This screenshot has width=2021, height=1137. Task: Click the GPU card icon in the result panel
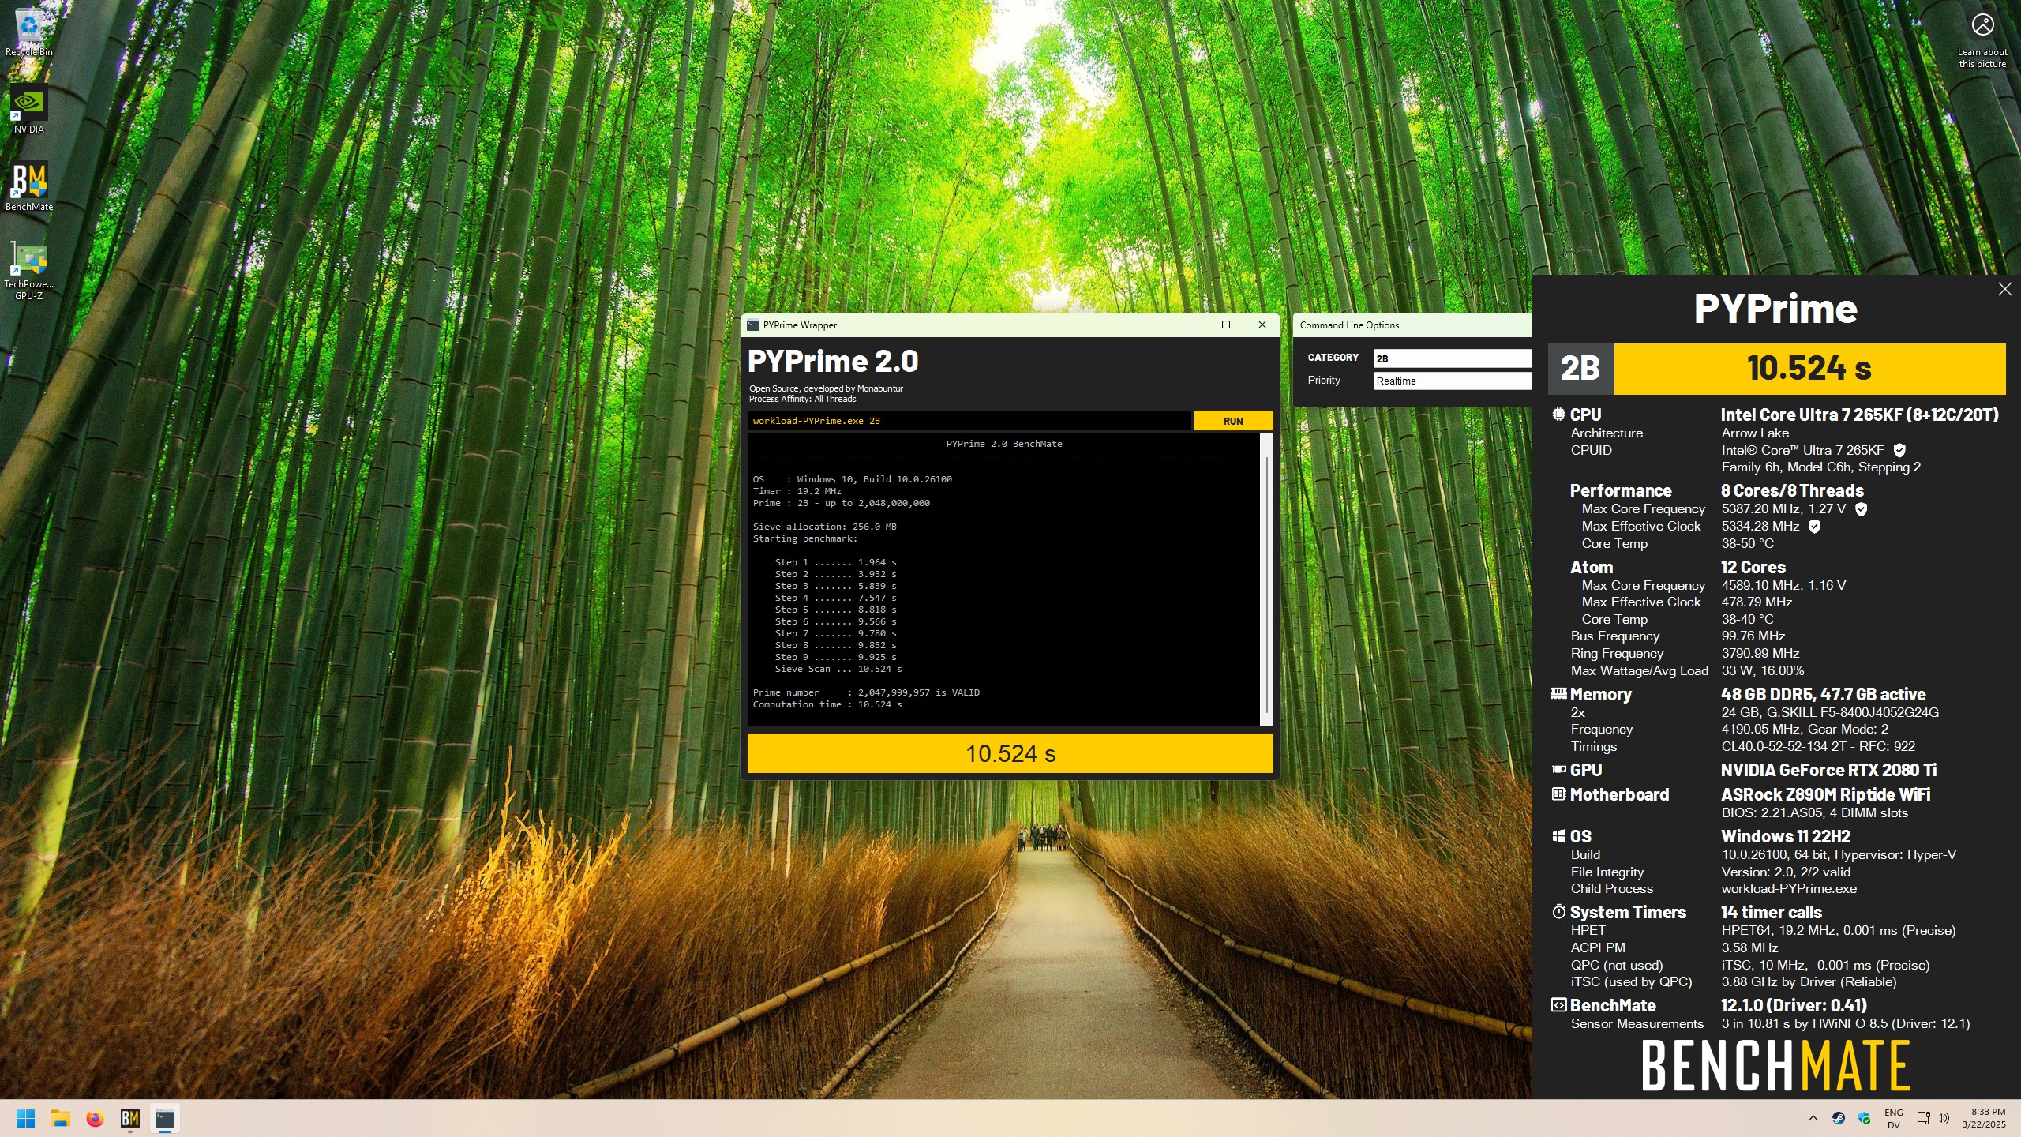[1558, 769]
